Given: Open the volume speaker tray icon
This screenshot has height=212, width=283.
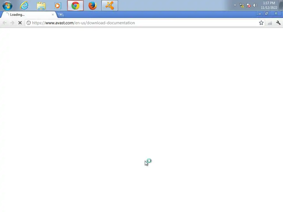Looking at the screenshot, I should (x=255, y=5).
